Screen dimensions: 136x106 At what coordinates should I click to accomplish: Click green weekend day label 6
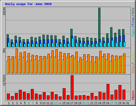[x=29, y=103]
